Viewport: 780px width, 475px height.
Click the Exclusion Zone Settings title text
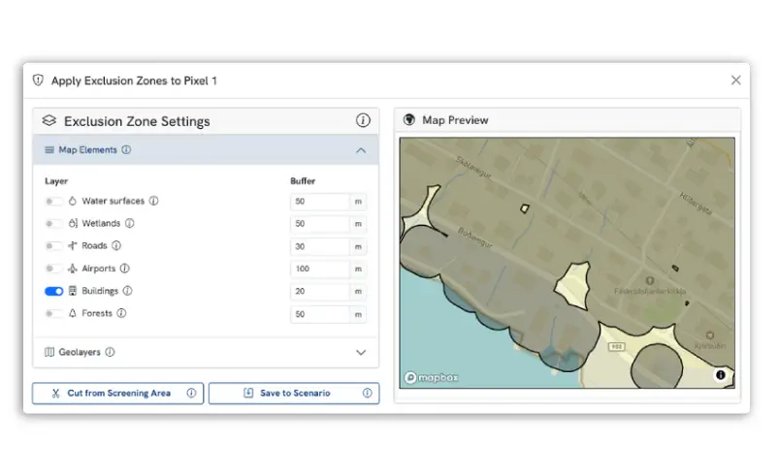tap(137, 121)
